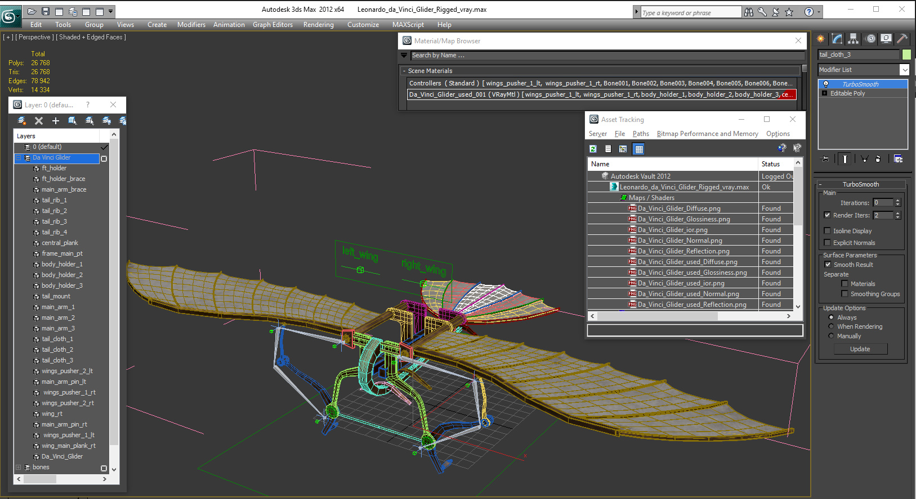Collapse the Da Vinci Glider layer tree
The height and width of the screenshot is (499, 916).
(19, 158)
